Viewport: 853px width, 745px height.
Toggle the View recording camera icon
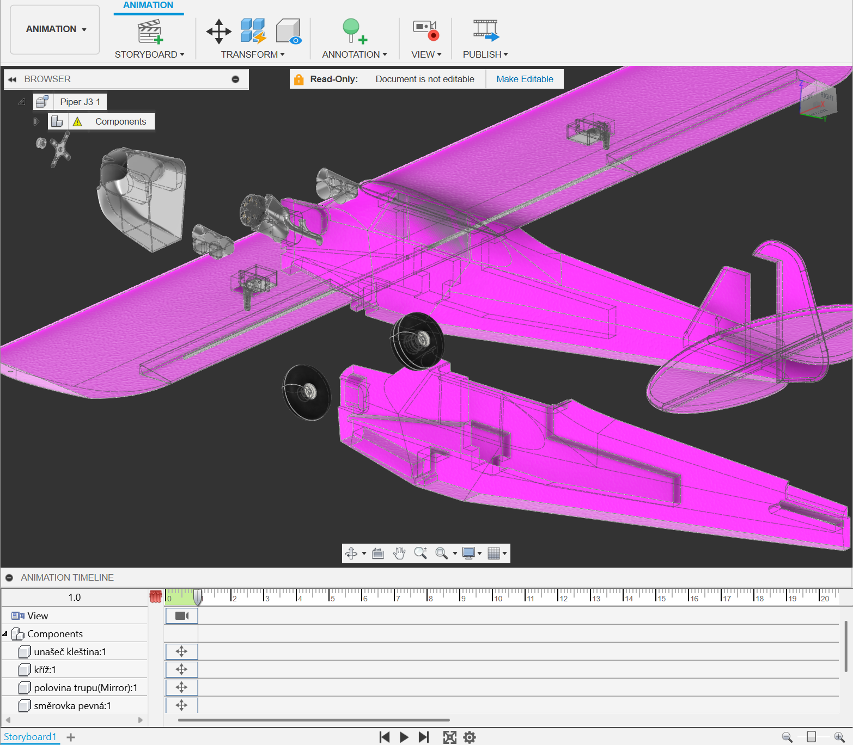click(x=426, y=31)
